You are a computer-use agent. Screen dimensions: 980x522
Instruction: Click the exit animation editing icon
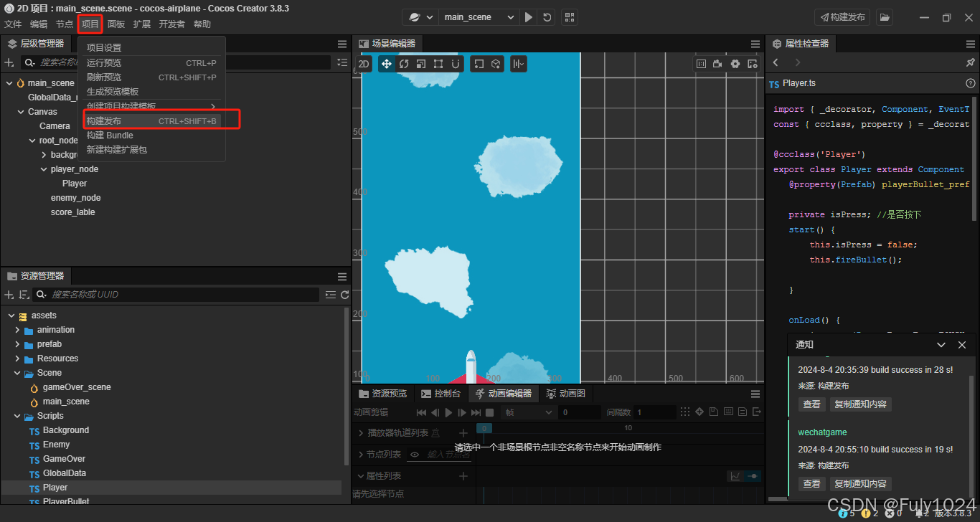755,412
